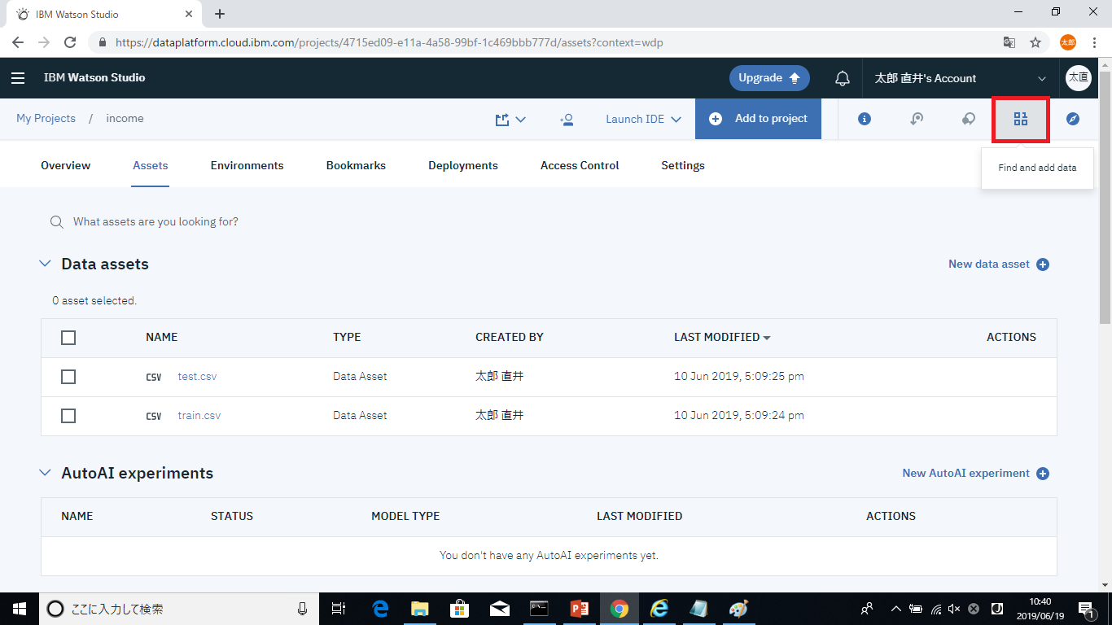Click the Find and add data icon
Screen dimensions: 1112x625
point(1020,119)
